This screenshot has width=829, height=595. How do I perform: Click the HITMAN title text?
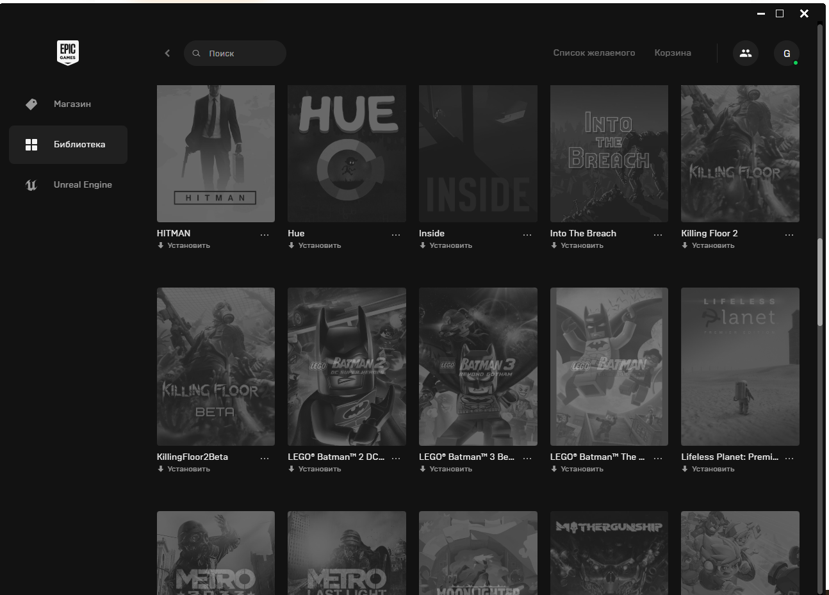(174, 233)
